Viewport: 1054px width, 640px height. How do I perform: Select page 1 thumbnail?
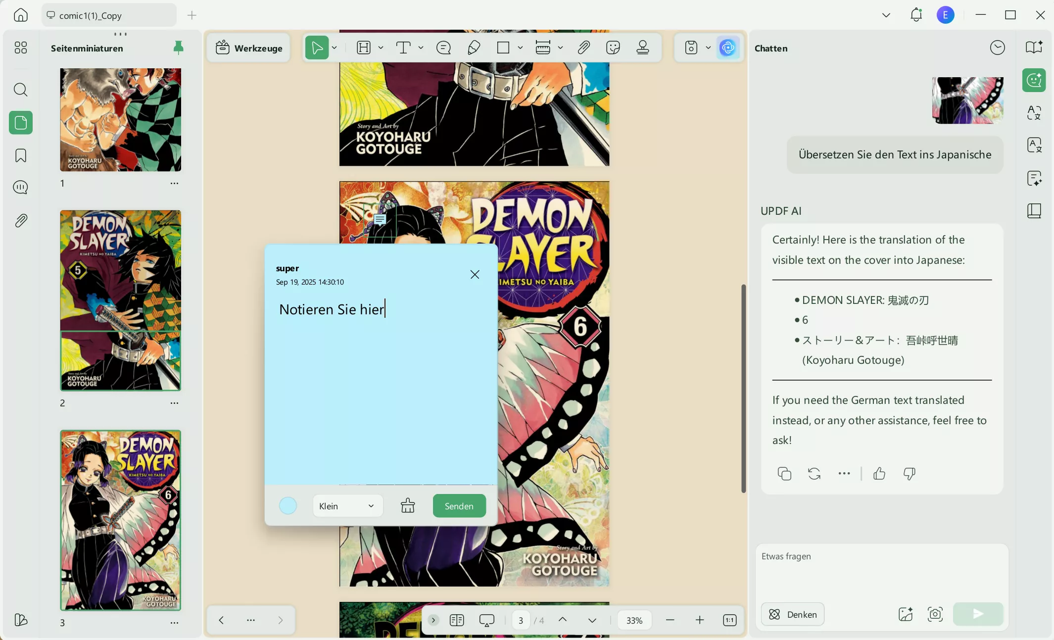point(121,120)
